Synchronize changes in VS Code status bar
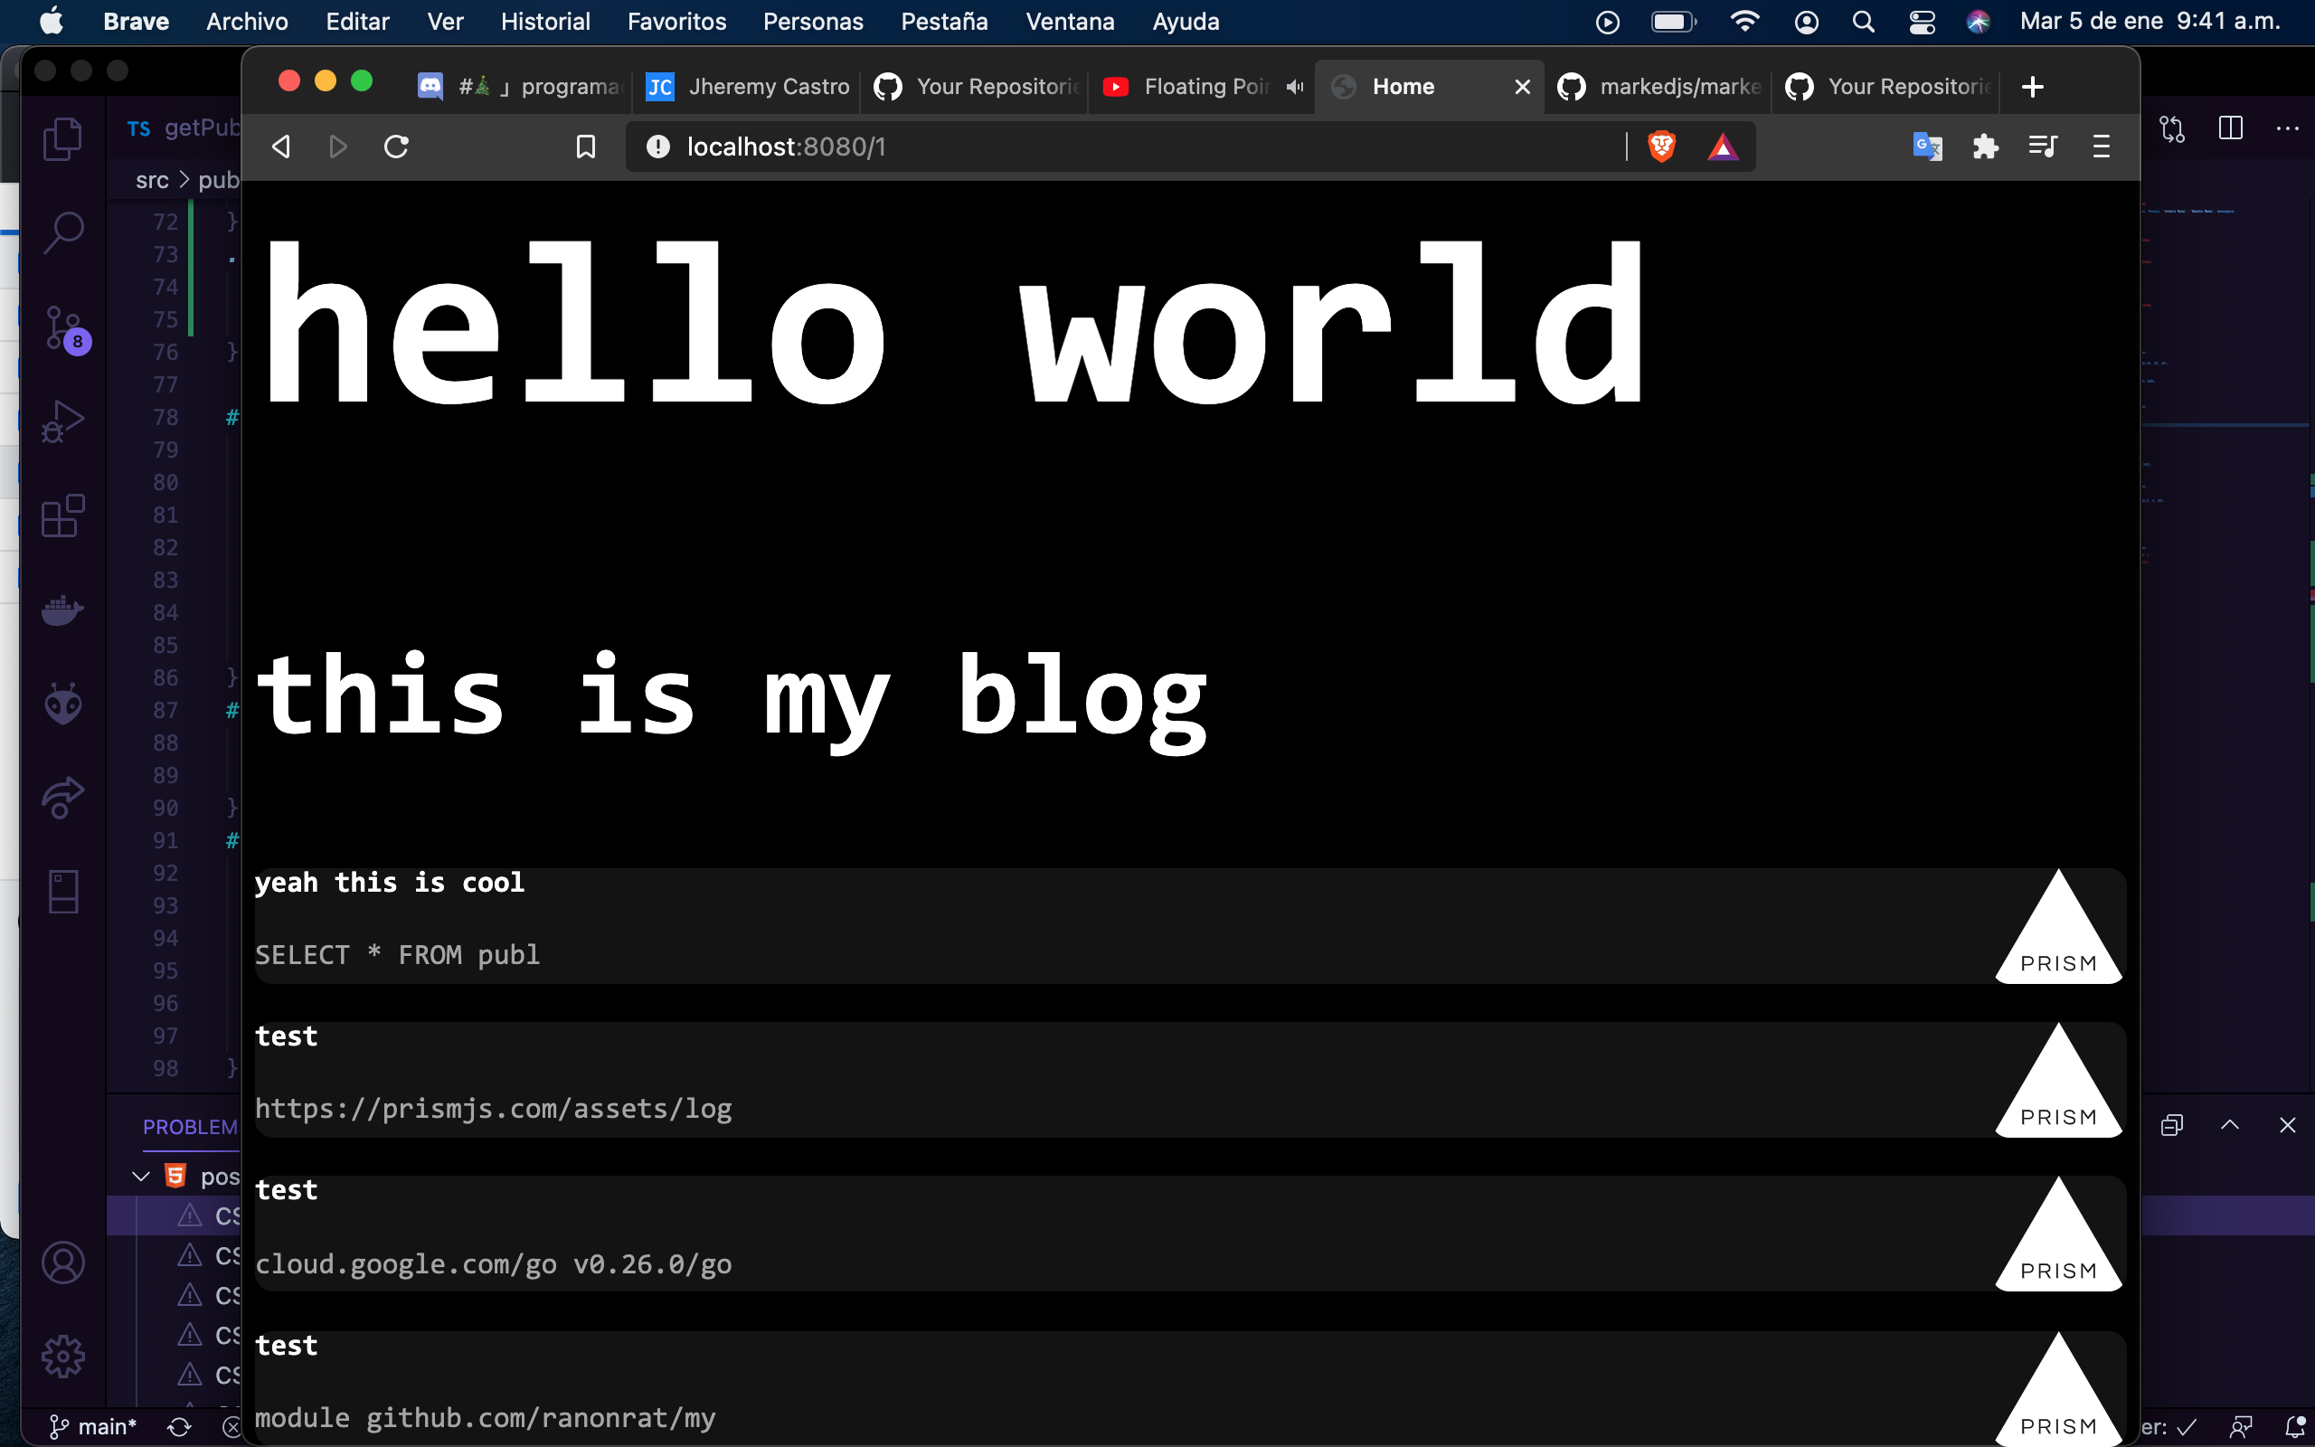This screenshot has width=2315, height=1447. click(x=179, y=1427)
